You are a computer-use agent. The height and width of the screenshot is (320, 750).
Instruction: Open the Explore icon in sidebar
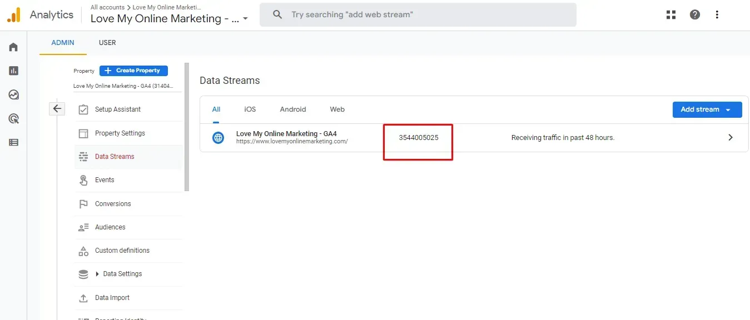point(13,94)
